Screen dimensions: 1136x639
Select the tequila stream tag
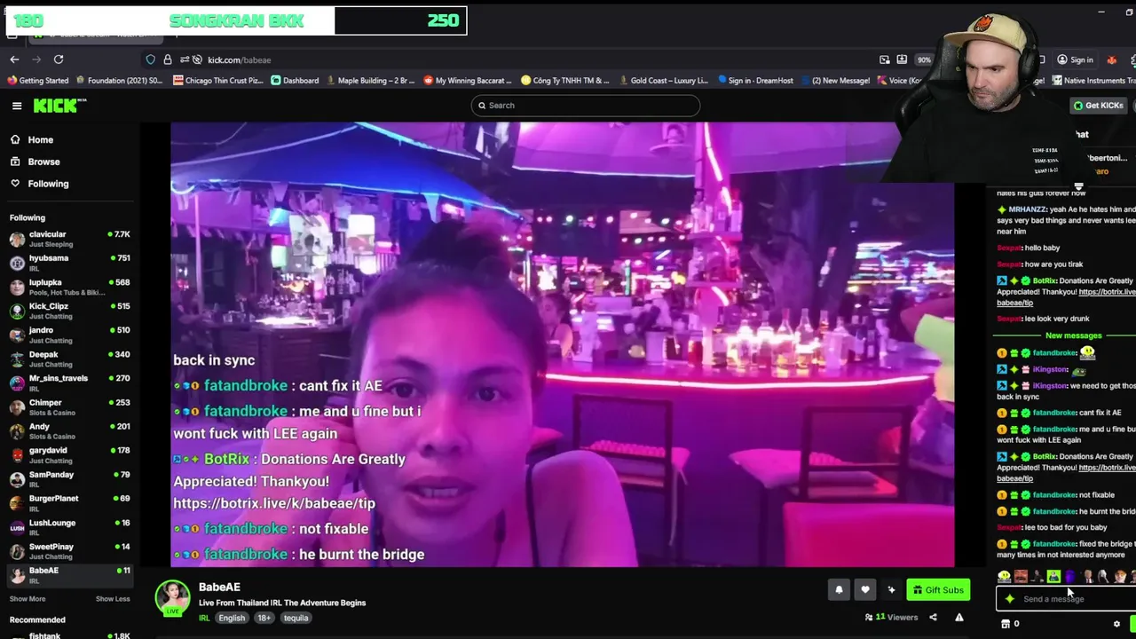click(x=296, y=618)
